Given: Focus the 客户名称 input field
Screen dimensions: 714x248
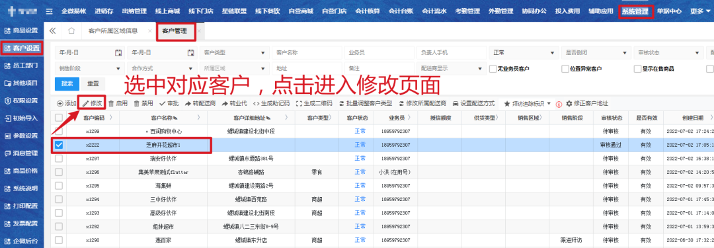Looking at the screenshot, I should [x=306, y=52].
